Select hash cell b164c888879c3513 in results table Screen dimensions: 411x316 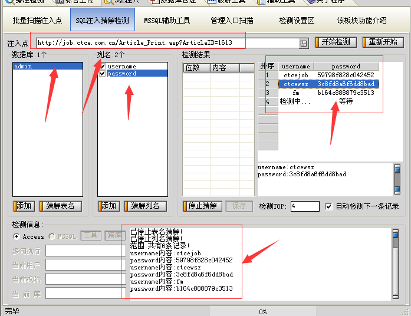[346, 93]
